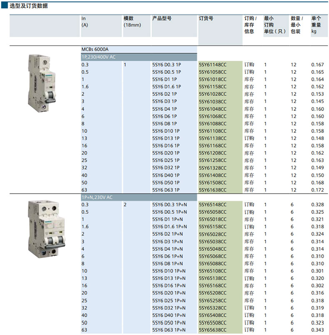Select the 模数 (18mm) column header
This screenshot has width=329, height=335.
[x=132, y=22]
